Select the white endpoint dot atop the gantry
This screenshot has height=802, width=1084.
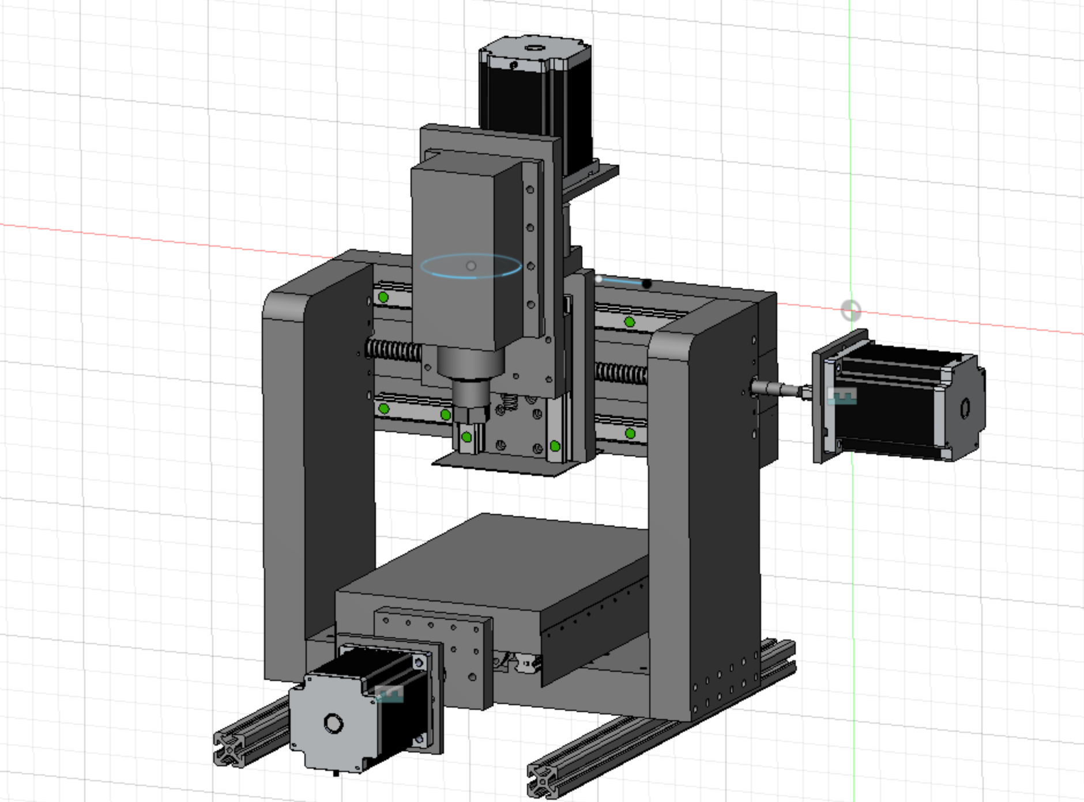[599, 279]
